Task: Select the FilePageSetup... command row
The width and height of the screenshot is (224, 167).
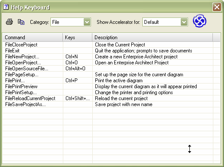Action: (x=111, y=75)
